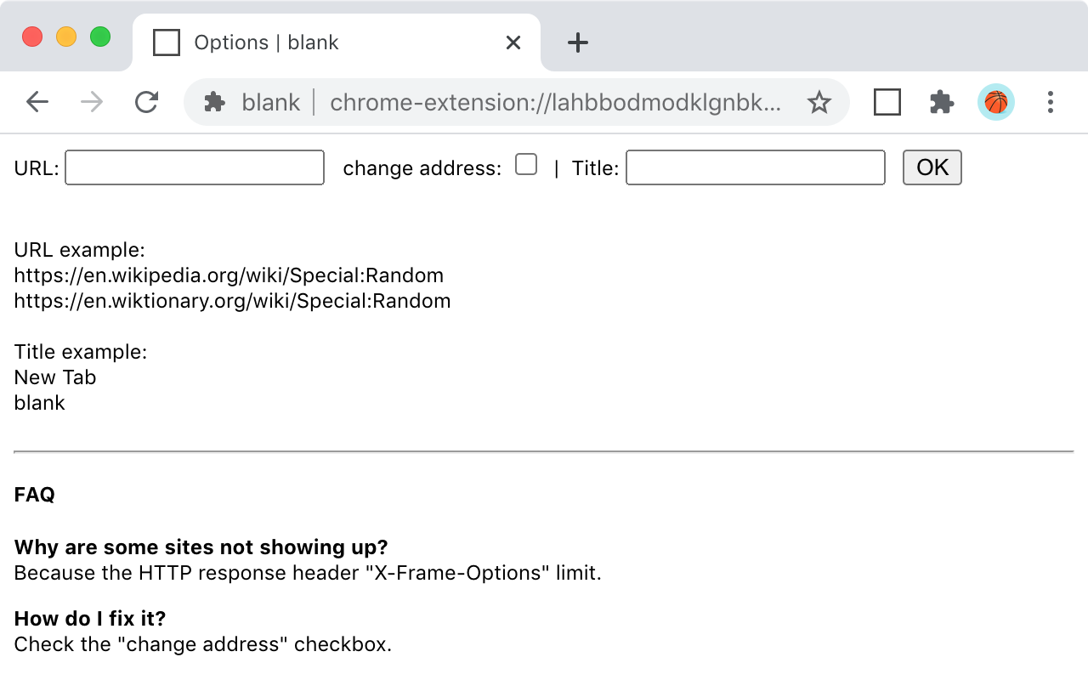
Task: Click the blank label in the omnibox
Action: point(270,102)
